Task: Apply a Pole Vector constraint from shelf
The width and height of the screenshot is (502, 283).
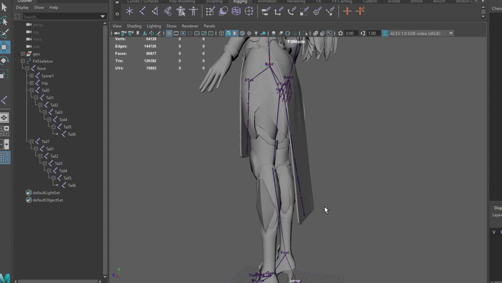Action: pyautogui.click(x=330, y=11)
